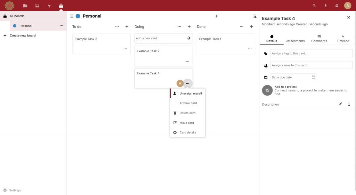The image size is (356, 195).
Task: Select the Personal board in the sidebar
Action: click(x=38, y=26)
